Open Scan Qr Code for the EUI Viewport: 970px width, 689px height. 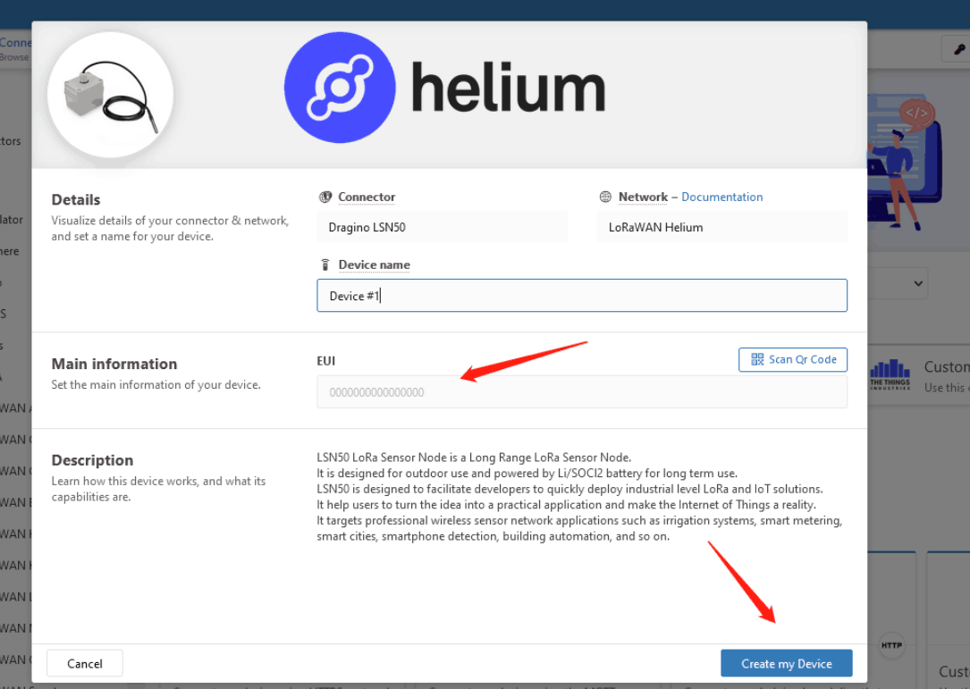coord(792,359)
